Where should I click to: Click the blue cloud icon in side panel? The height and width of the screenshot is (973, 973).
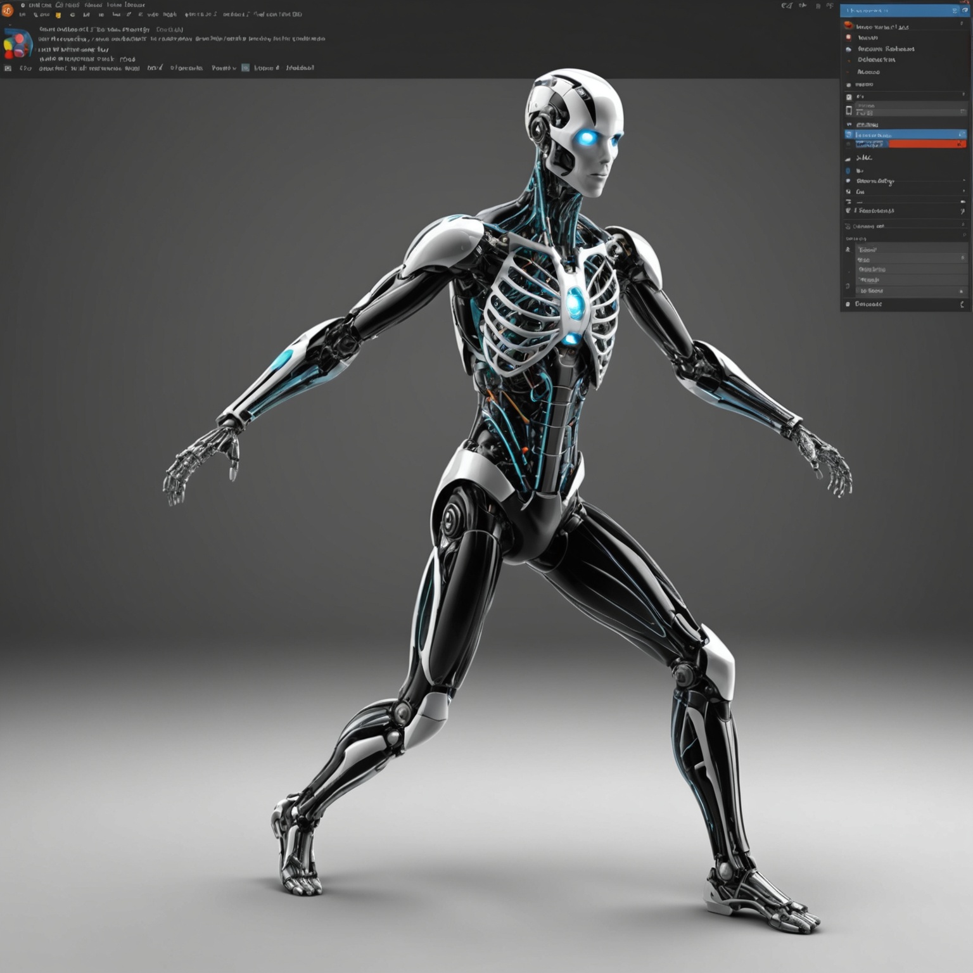pos(849,49)
